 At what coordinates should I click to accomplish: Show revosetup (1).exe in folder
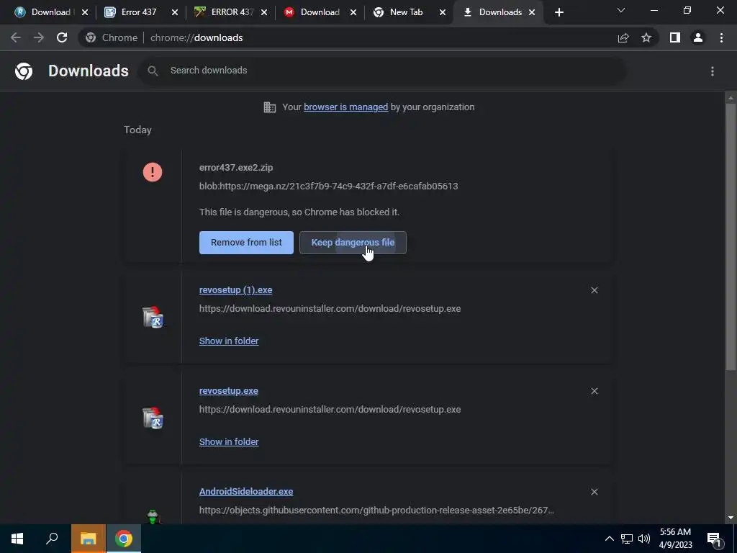pos(229,341)
